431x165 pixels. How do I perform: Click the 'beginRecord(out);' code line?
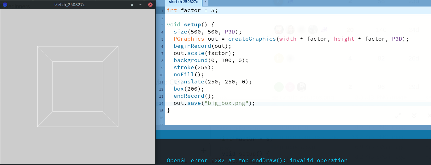[x=202, y=46]
